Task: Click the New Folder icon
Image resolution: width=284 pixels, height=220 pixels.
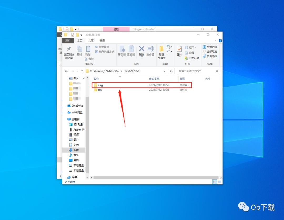Action: pos(161,49)
